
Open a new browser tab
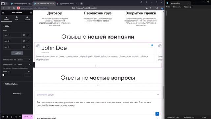[81, 4]
